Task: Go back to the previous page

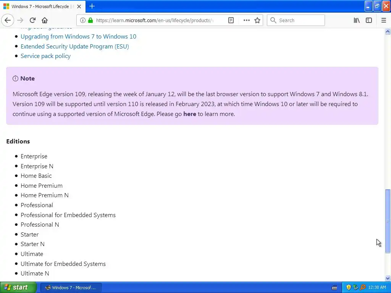Action: (x=8, y=21)
